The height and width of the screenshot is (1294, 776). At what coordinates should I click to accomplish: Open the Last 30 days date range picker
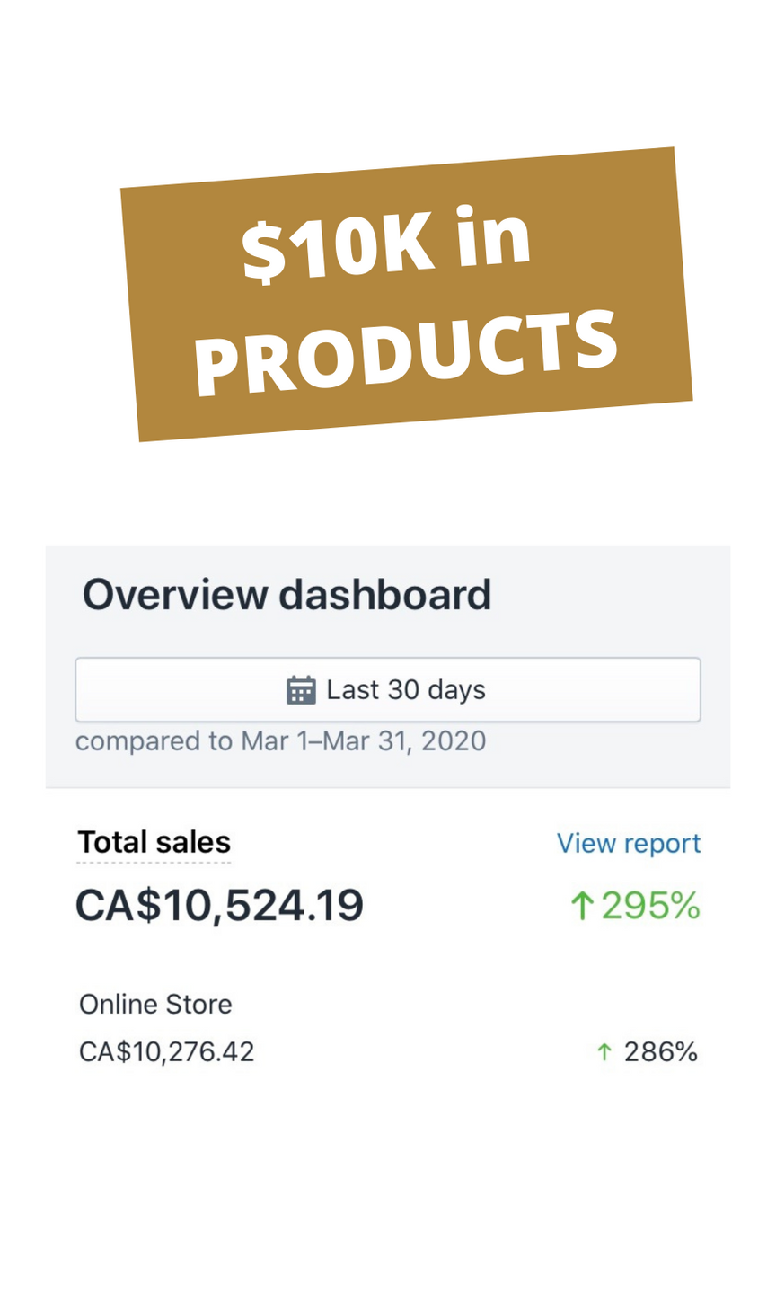tap(387, 690)
